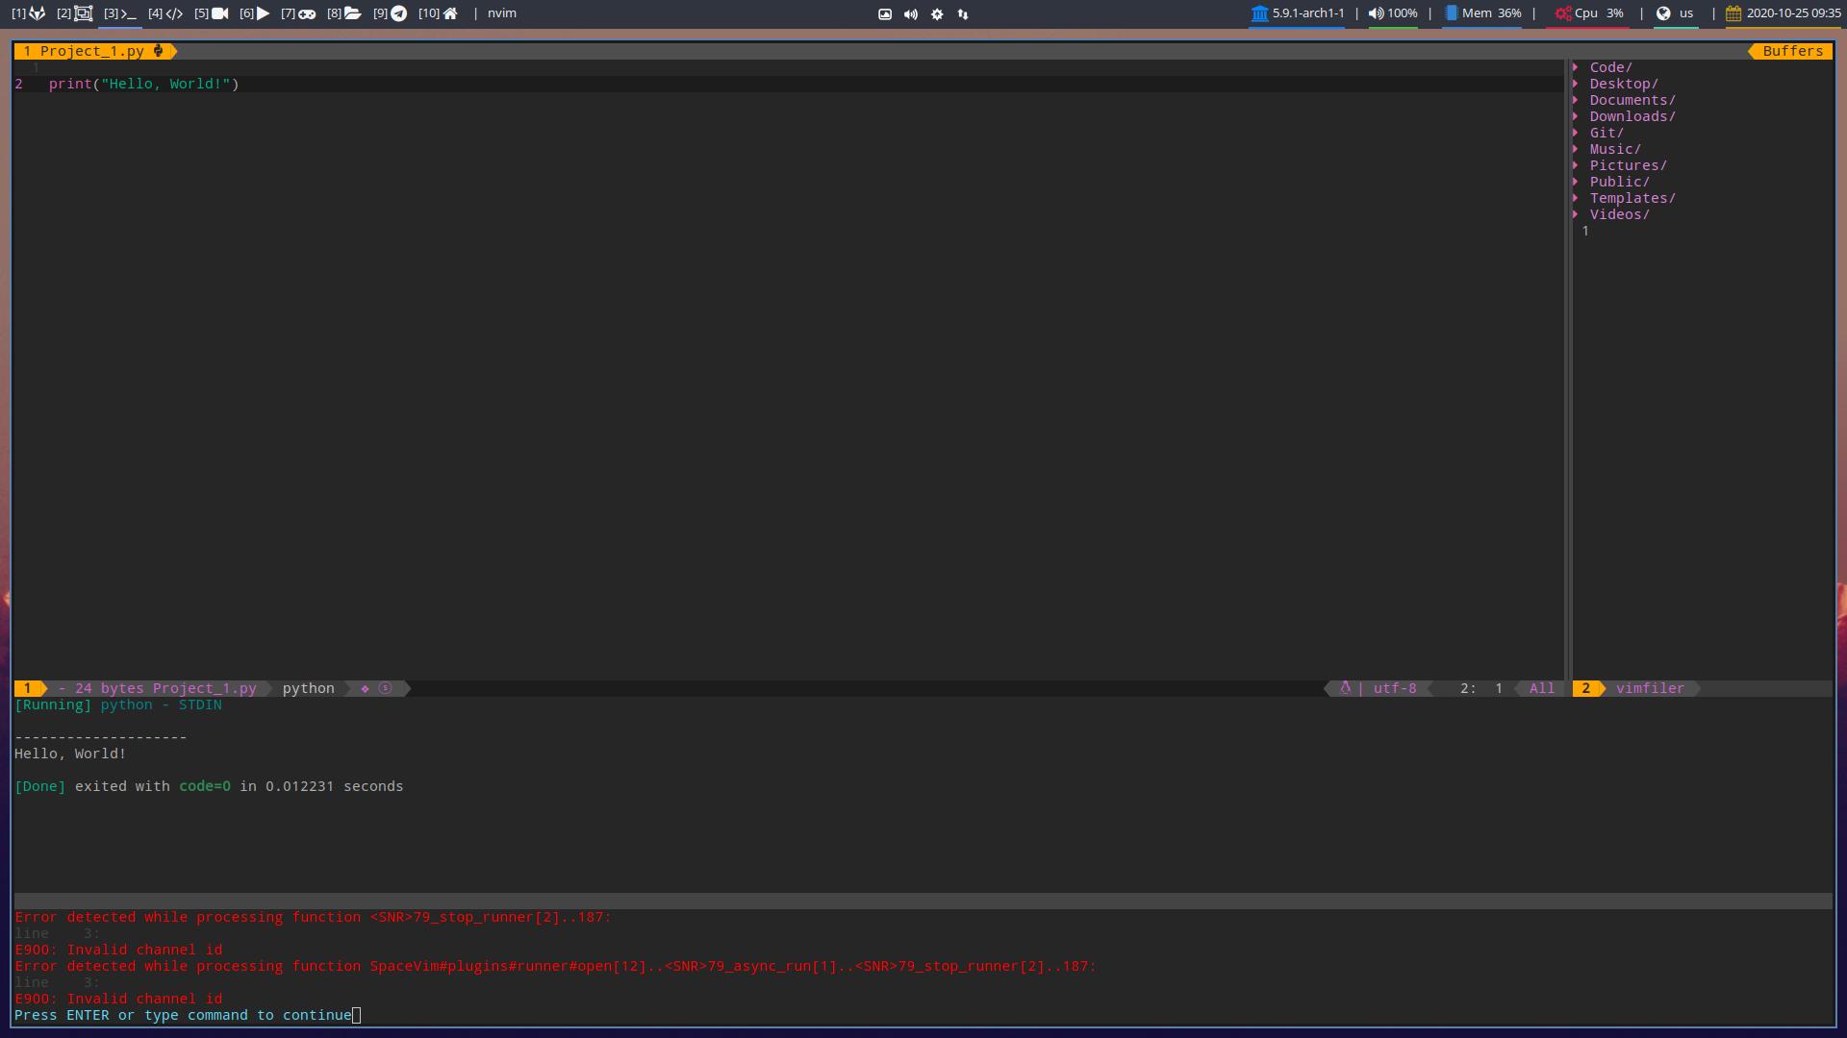Image resolution: width=1847 pixels, height=1038 pixels.
Task: Expand the Code/ folder arrow
Action: pyautogui.click(x=1576, y=67)
